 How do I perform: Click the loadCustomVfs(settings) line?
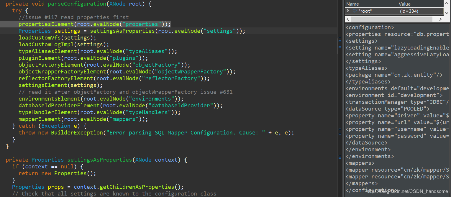coord(57,38)
